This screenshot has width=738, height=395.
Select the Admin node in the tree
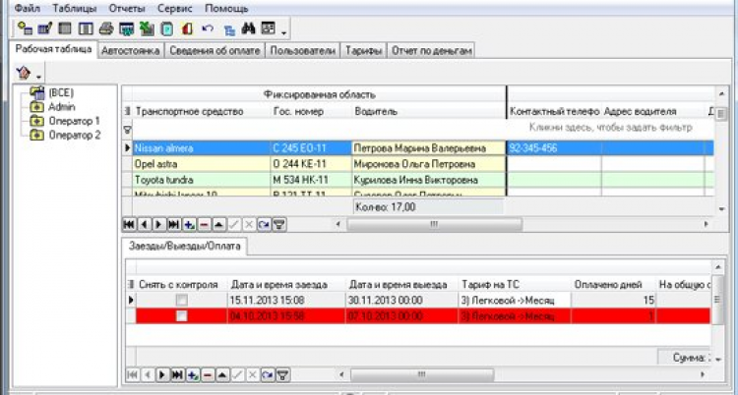point(61,106)
